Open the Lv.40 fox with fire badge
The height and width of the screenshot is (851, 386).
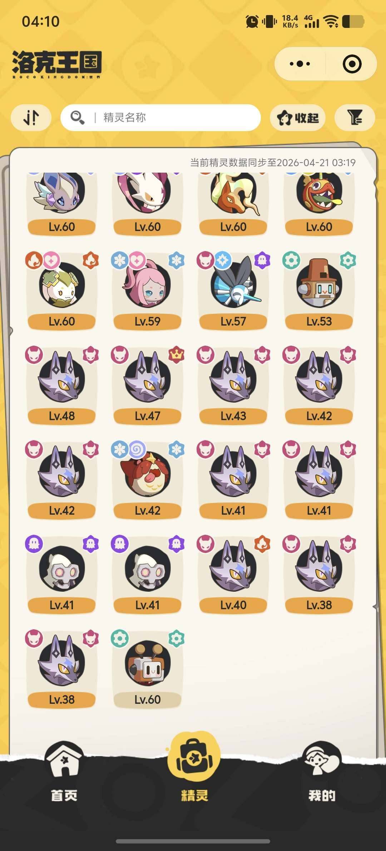point(233,574)
